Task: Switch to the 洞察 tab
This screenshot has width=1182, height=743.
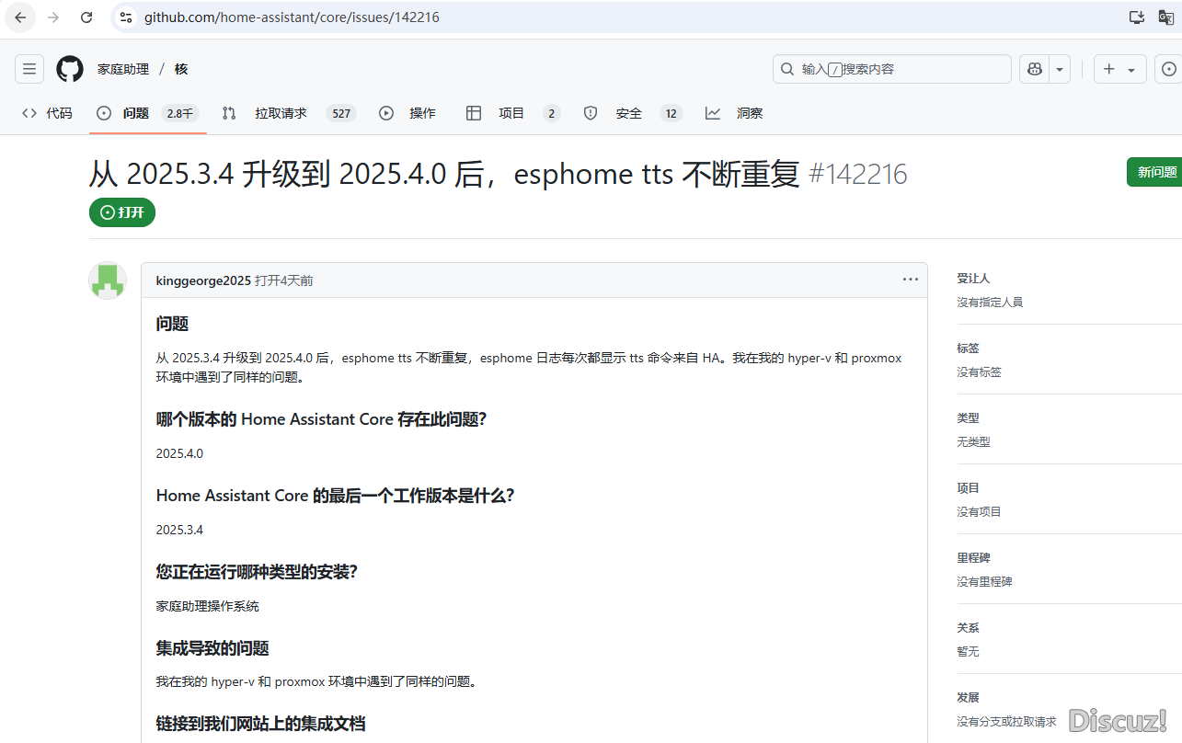Action: pyautogui.click(x=734, y=113)
